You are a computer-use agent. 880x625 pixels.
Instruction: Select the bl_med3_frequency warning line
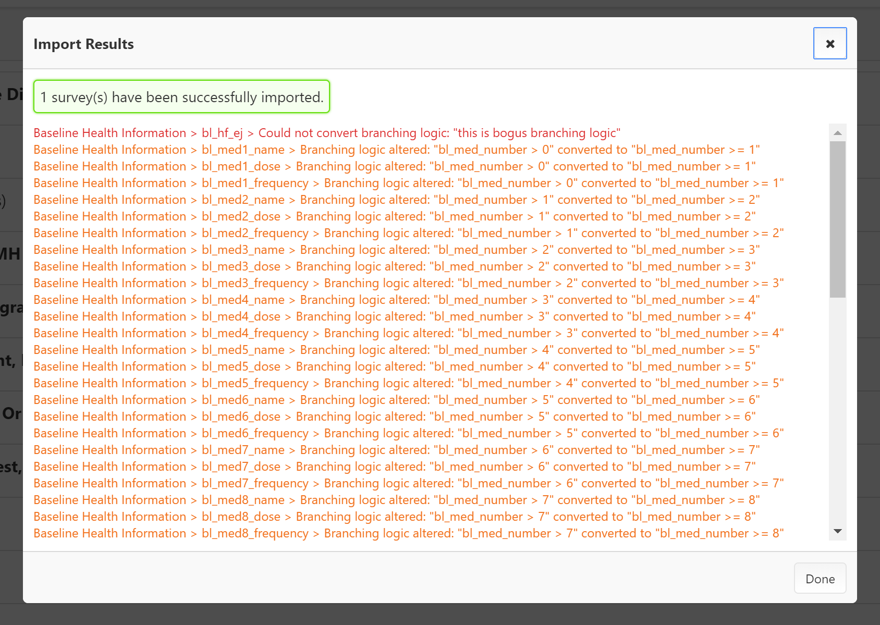click(408, 284)
